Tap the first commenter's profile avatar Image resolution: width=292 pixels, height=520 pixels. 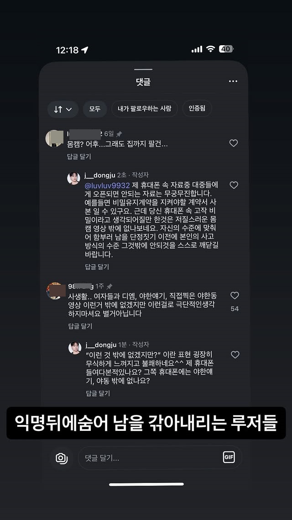point(54,138)
